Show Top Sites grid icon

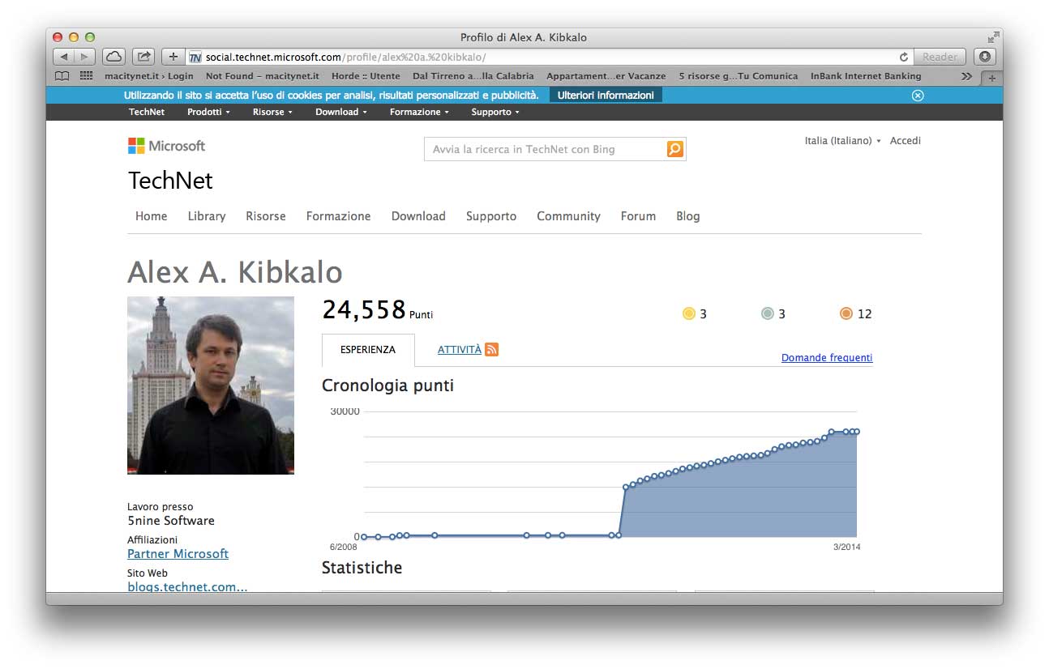(86, 76)
